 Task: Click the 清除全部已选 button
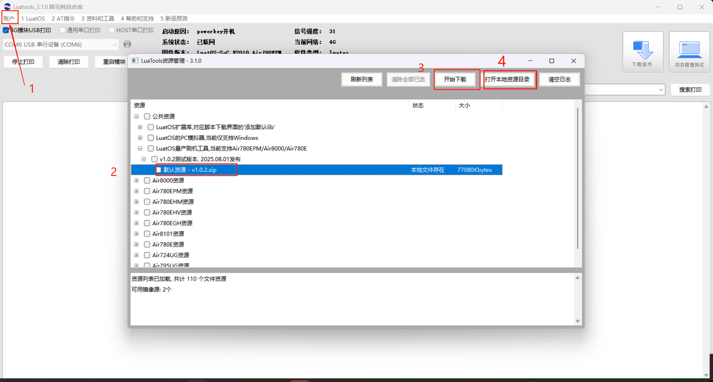(x=408, y=79)
